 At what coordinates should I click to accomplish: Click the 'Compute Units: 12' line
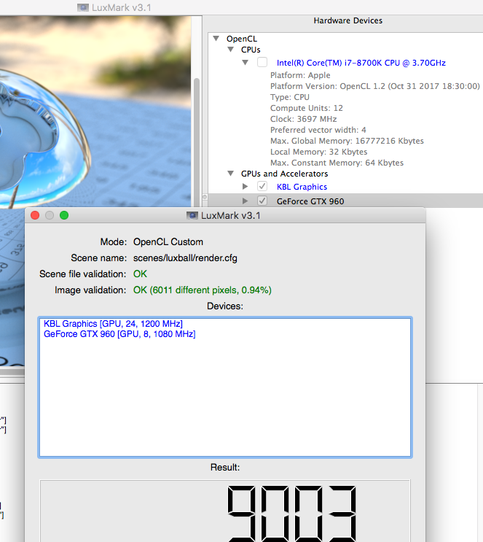(x=307, y=108)
